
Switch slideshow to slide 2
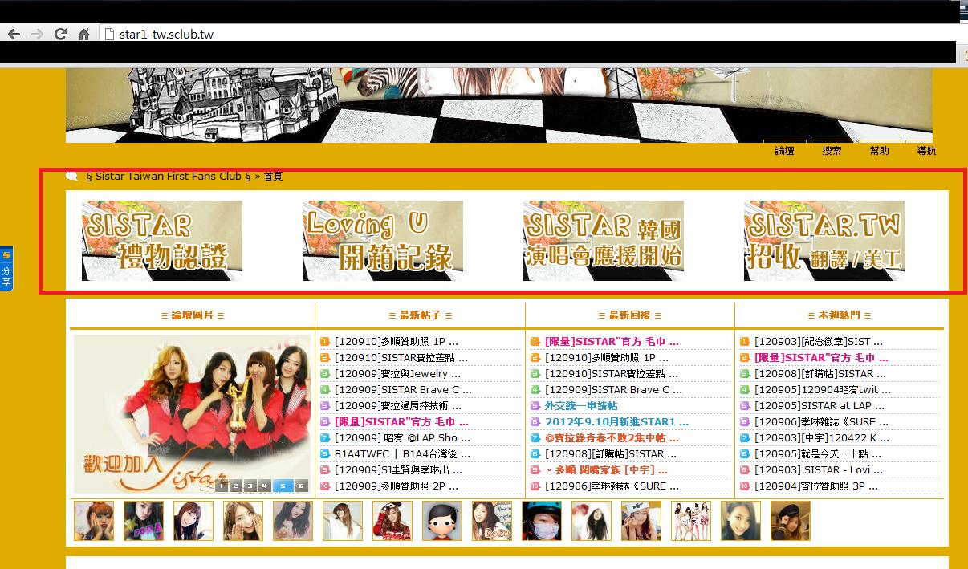(235, 486)
